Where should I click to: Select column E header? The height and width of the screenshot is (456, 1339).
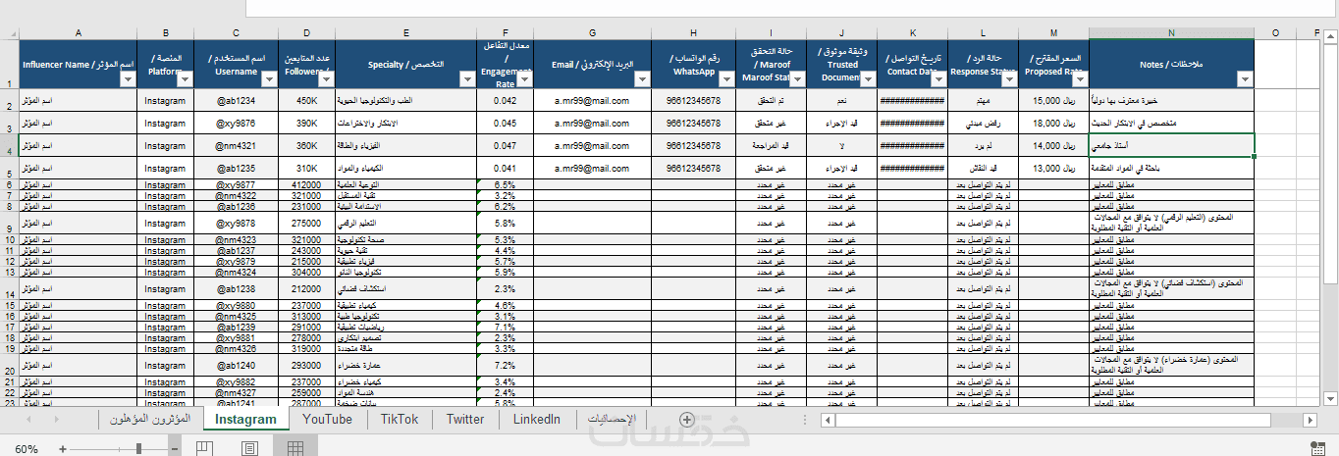405,33
